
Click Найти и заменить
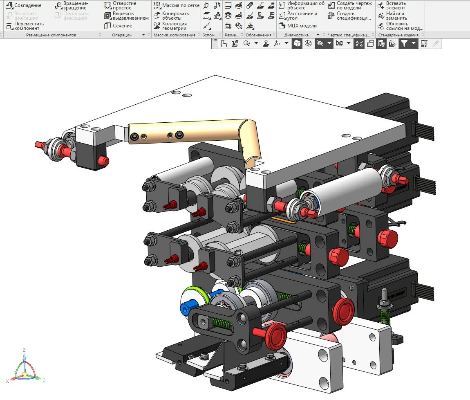coord(392,16)
